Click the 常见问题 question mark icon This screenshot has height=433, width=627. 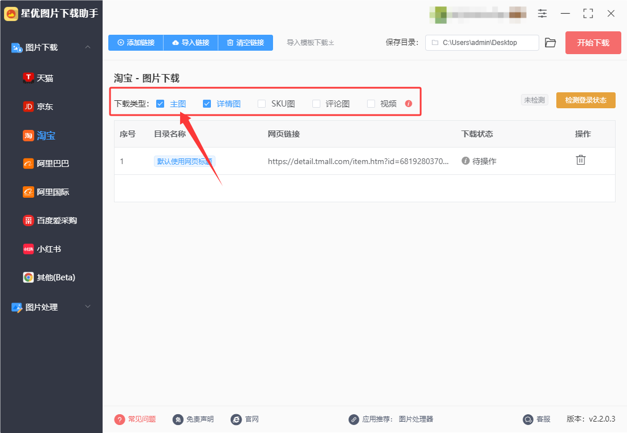[x=120, y=419]
